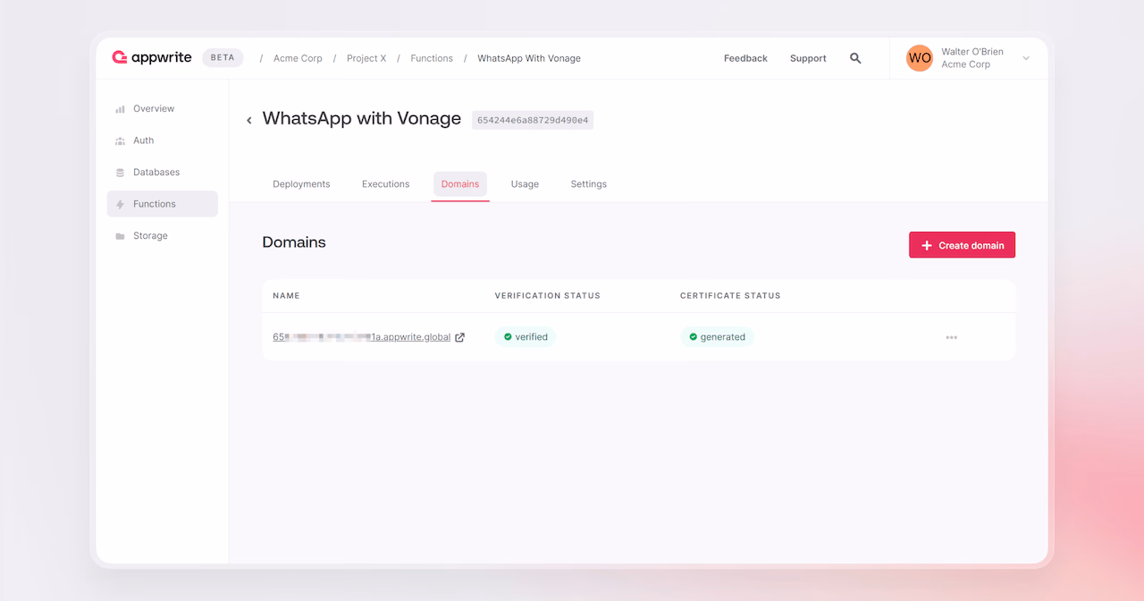Go to Project X breadcrumb

(366, 58)
